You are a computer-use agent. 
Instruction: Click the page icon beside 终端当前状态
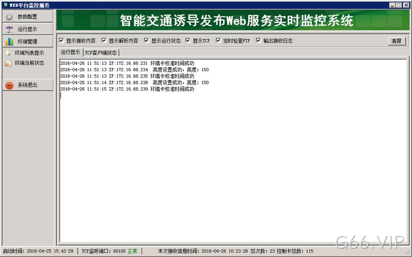click(x=8, y=63)
